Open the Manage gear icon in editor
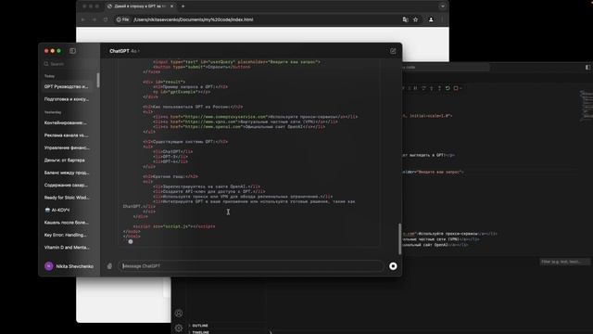 coord(179,328)
